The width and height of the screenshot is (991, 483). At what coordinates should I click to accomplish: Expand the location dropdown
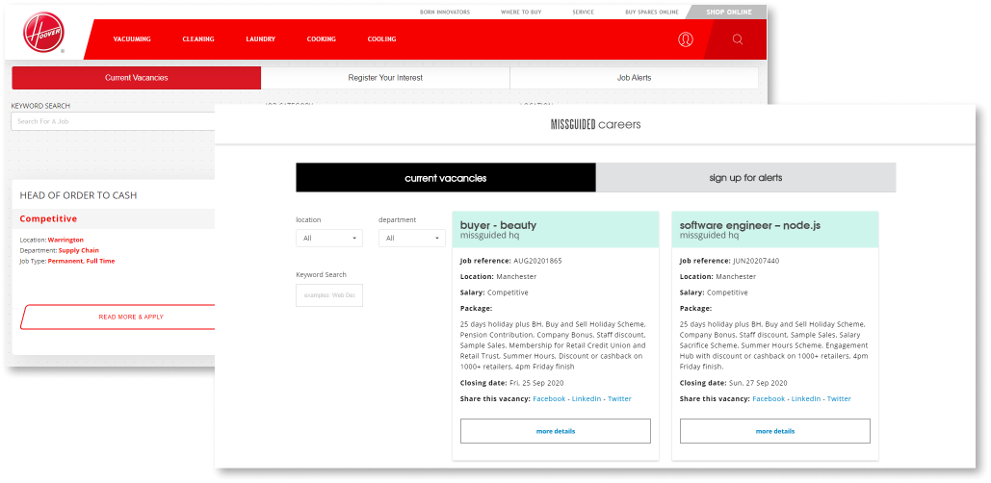[329, 238]
